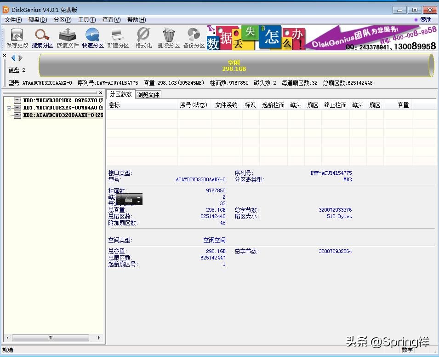Click the File System (文件系统) column header
Image resolution: width=439 pixels, height=357 pixels.
227,105
